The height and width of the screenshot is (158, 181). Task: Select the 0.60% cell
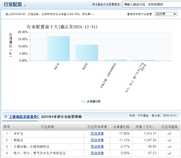(x=121, y=153)
